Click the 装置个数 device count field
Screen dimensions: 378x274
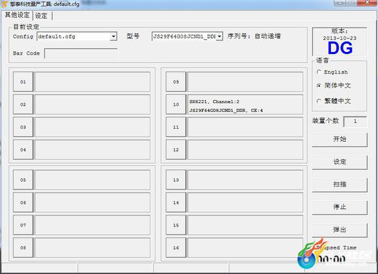[x=355, y=121]
